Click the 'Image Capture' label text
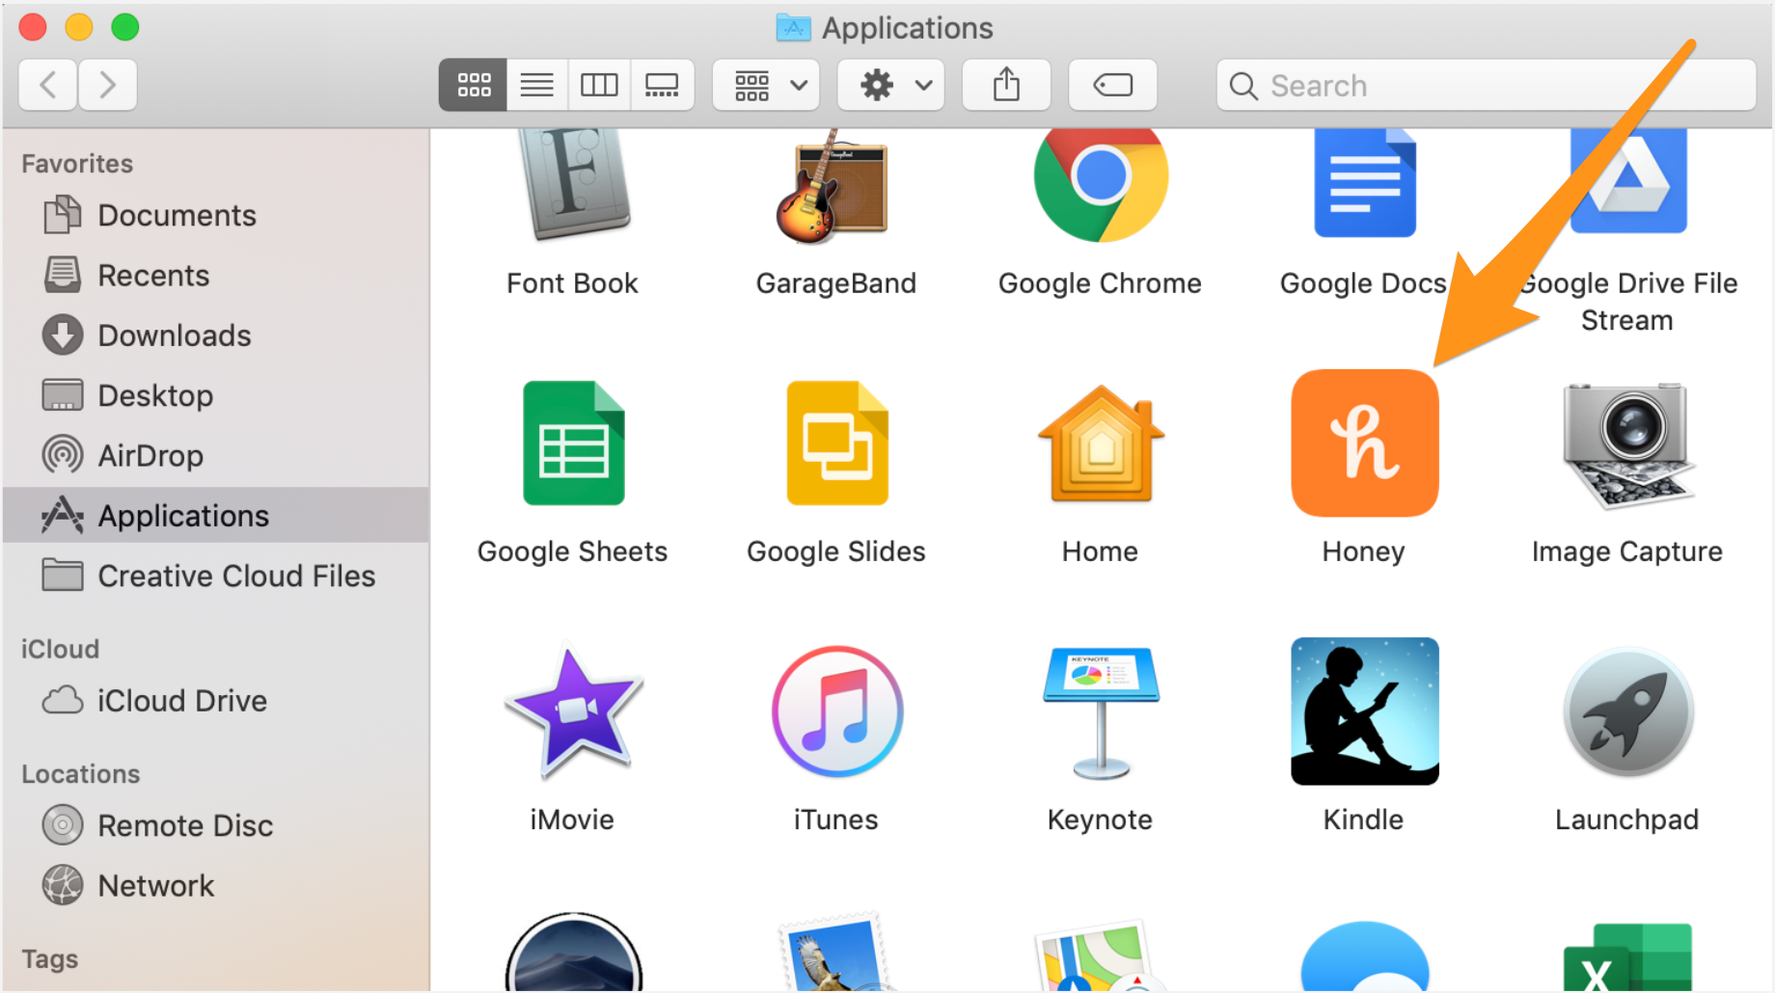This screenshot has height=993, width=1775. [1627, 551]
